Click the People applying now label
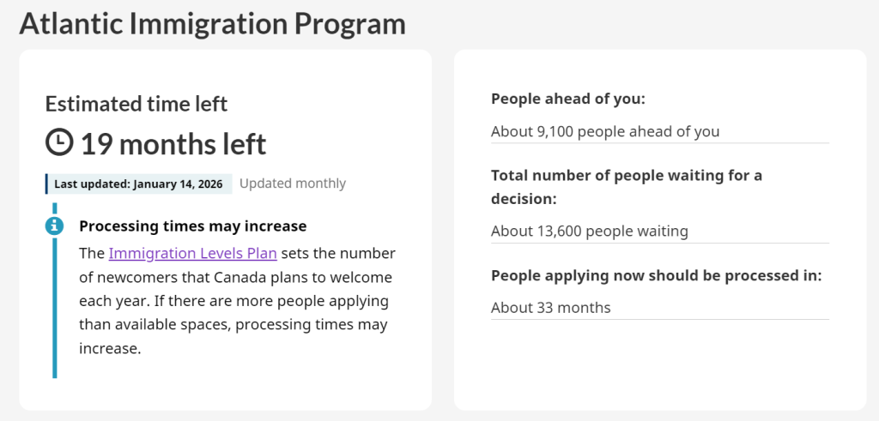The height and width of the screenshot is (421, 879). [657, 276]
